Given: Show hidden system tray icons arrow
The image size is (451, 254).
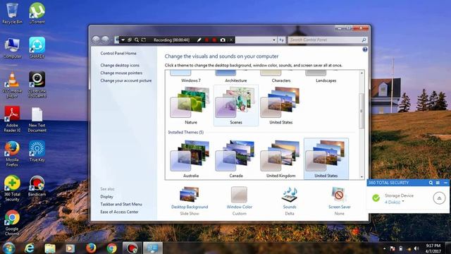Looking at the screenshot, I should 384,248.
